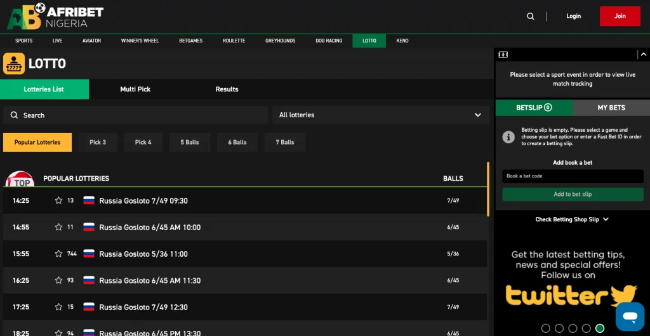The width and height of the screenshot is (650, 336).
Task: Favorite Russia Gosloto 7/49 09:30 star
Action: point(58,200)
